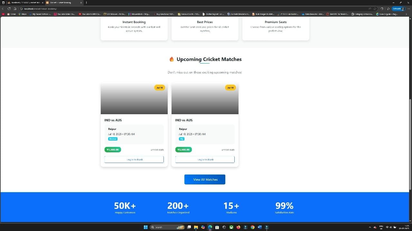The image size is (412, 231).
Task: Open Microsoft Store from the taskbar
Action: point(217,227)
